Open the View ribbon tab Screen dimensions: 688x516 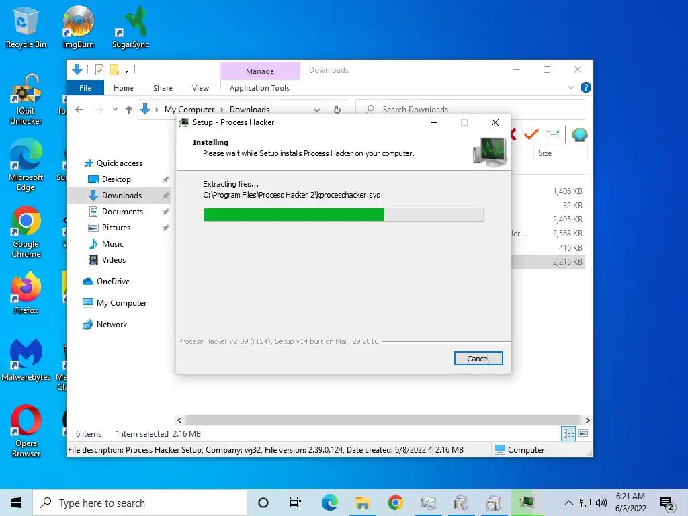(200, 88)
